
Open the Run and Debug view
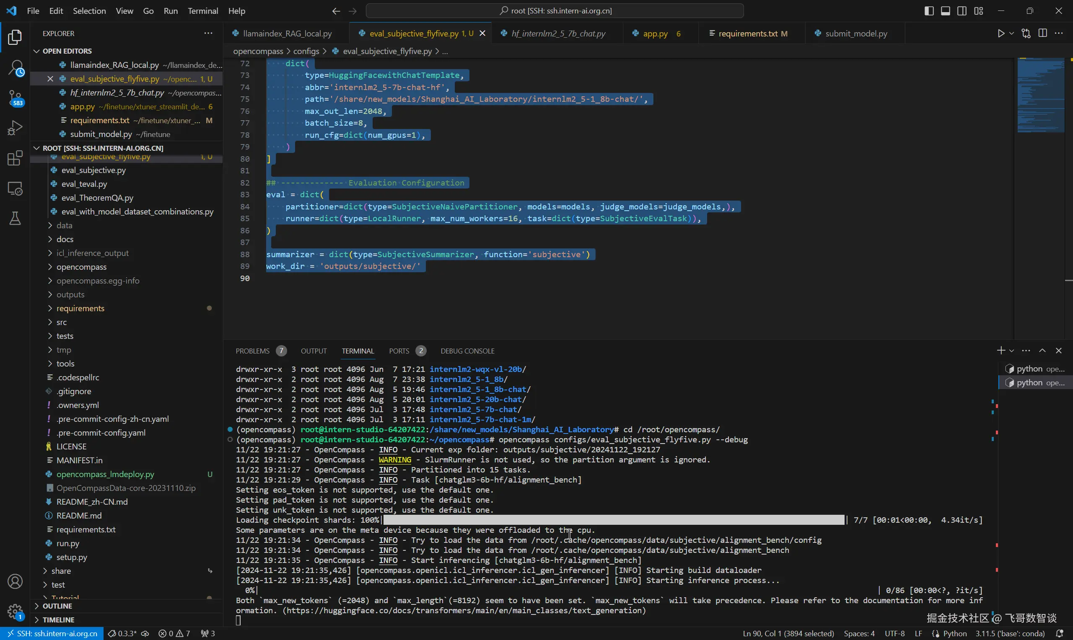click(x=15, y=128)
